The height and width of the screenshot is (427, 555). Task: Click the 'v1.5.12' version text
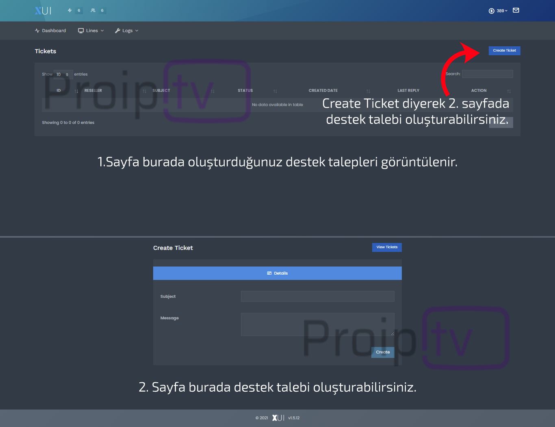(294, 418)
